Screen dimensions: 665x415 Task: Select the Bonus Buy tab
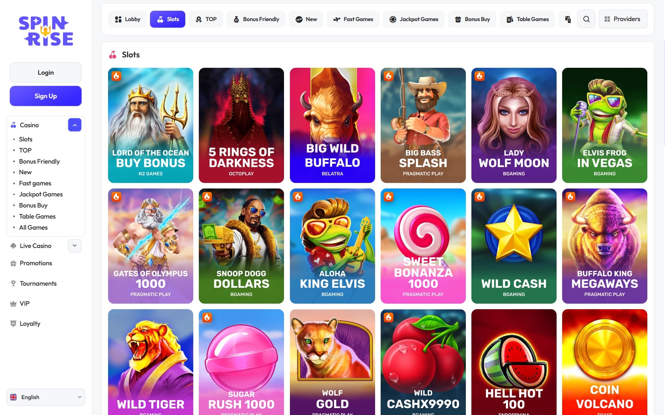tap(472, 19)
